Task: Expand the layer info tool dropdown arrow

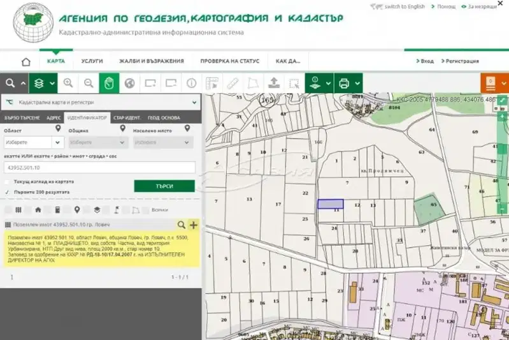Action: click(328, 84)
